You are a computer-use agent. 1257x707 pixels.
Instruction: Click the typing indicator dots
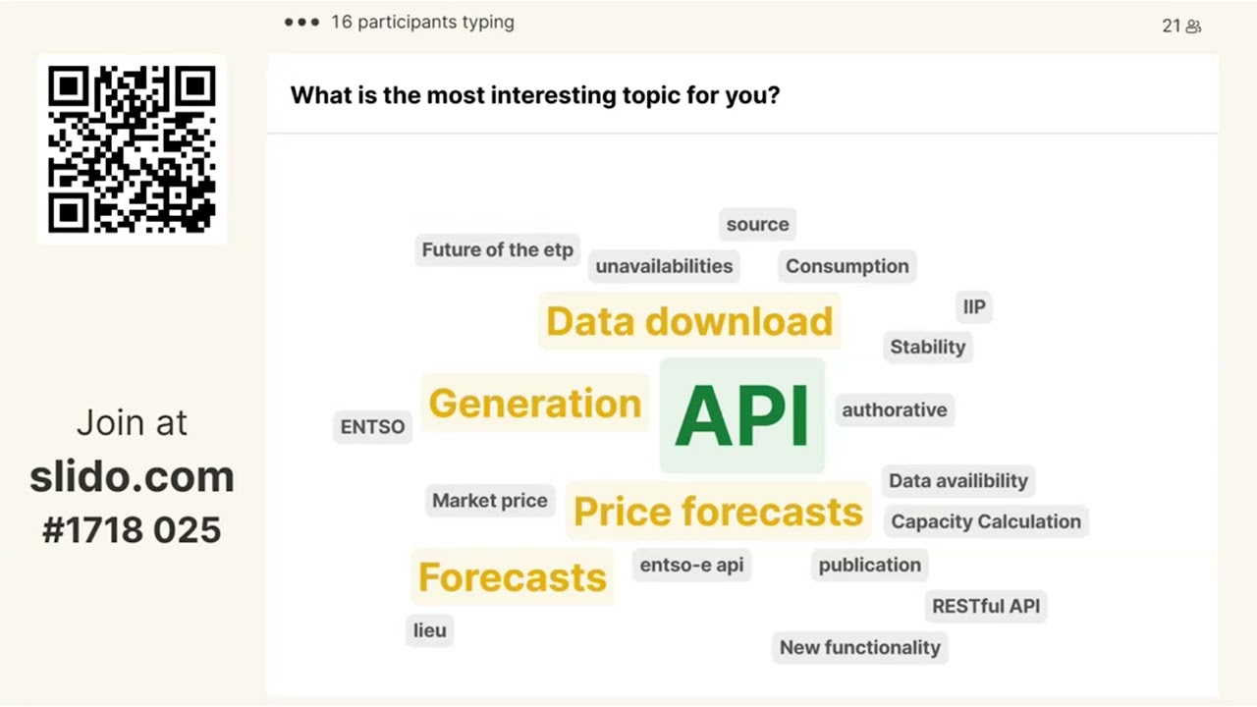point(301,22)
